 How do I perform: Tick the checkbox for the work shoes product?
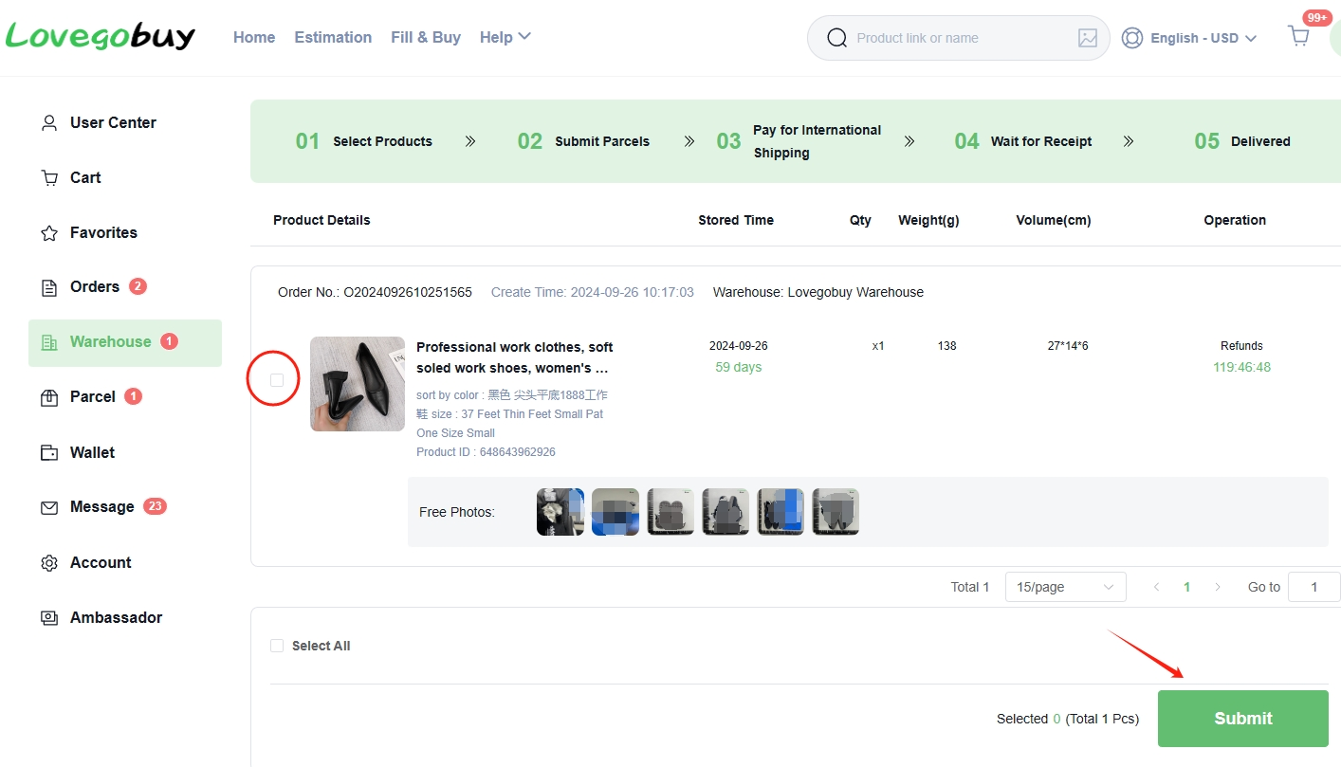(x=277, y=380)
